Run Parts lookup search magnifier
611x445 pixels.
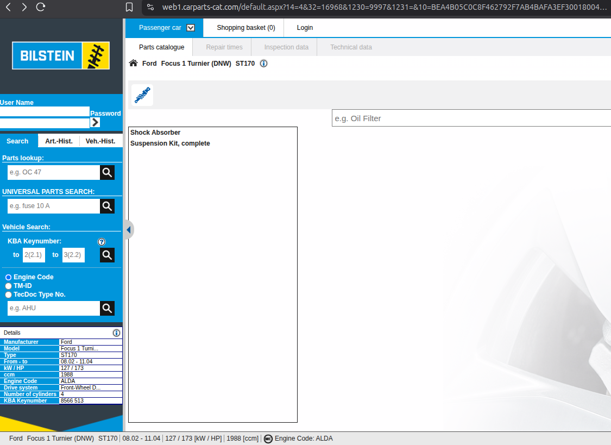pyautogui.click(x=107, y=172)
